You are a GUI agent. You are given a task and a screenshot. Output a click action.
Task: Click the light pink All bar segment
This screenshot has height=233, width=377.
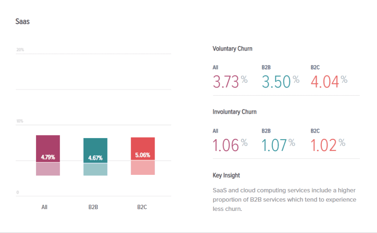48,169
